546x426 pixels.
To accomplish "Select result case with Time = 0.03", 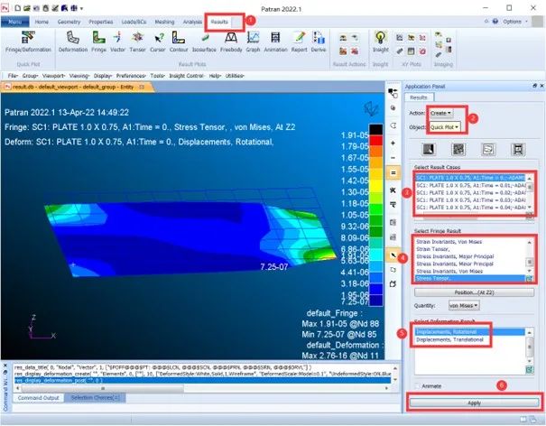I will [x=471, y=200].
